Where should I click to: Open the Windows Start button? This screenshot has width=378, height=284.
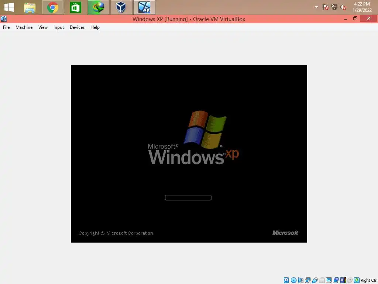[x=9, y=7]
